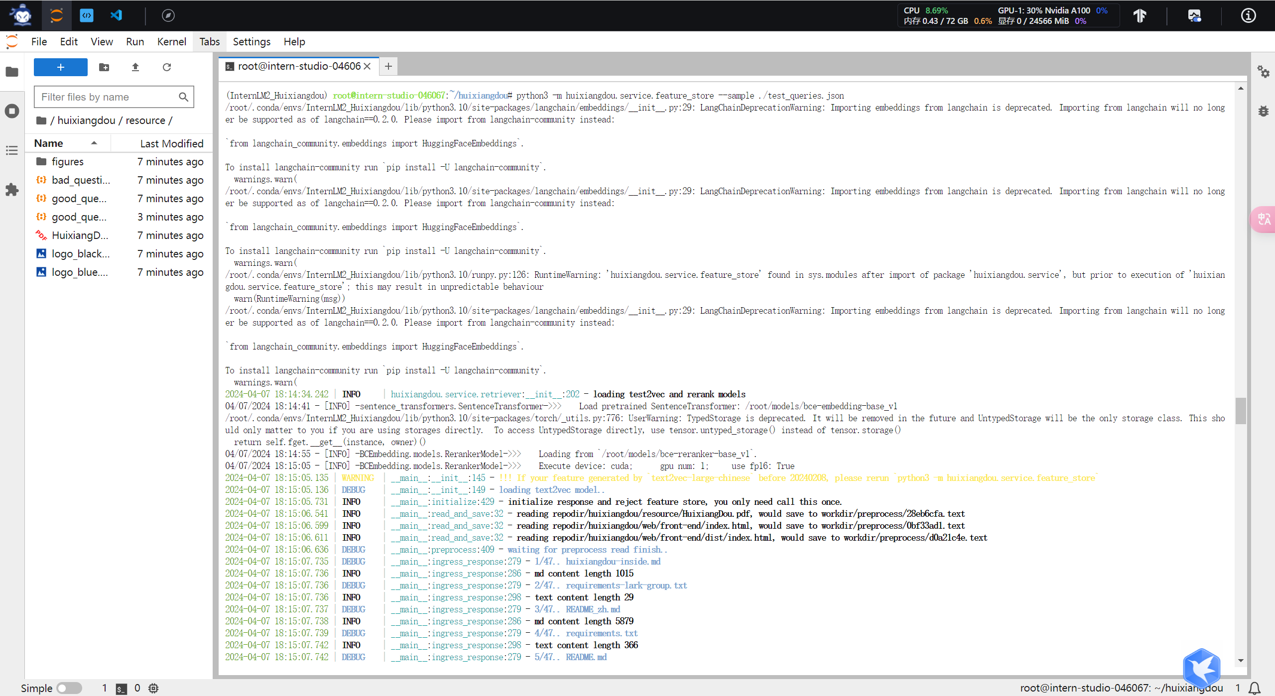Open the Extension Manager puzzle icon
This screenshot has width=1275, height=696.
12,190
